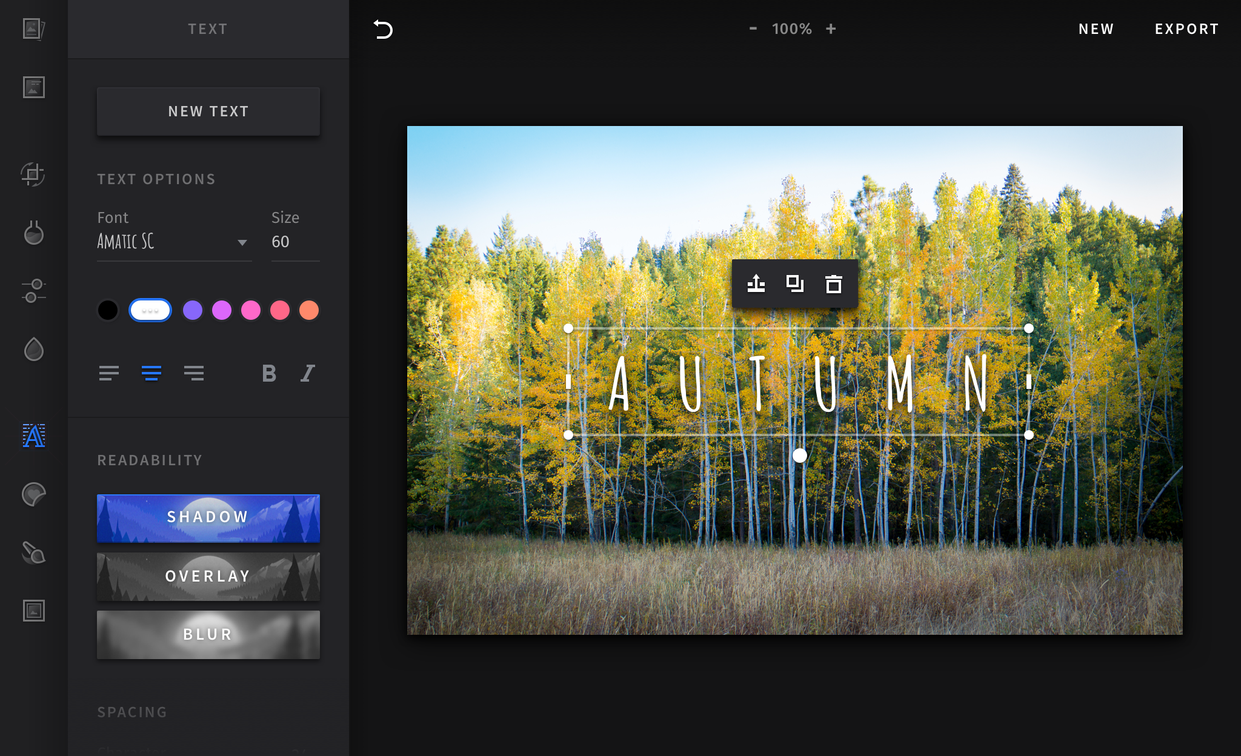Set right text alignment
The image size is (1241, 756).
[194, 373]
